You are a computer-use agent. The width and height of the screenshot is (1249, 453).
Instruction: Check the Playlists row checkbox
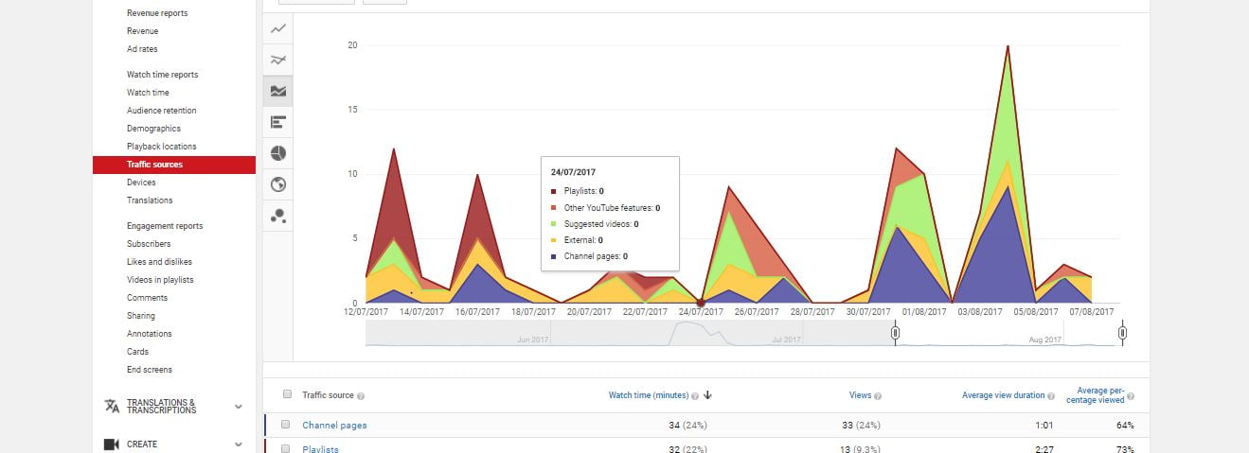[x=285, y=448]
